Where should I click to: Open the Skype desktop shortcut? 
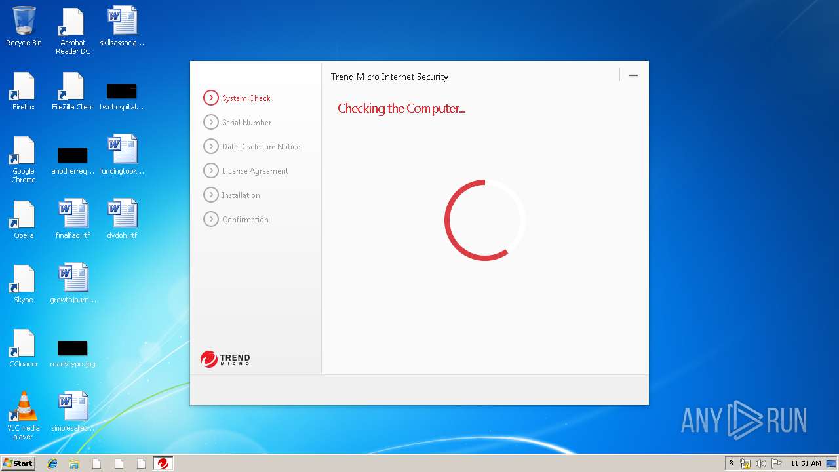coord(24,283)
